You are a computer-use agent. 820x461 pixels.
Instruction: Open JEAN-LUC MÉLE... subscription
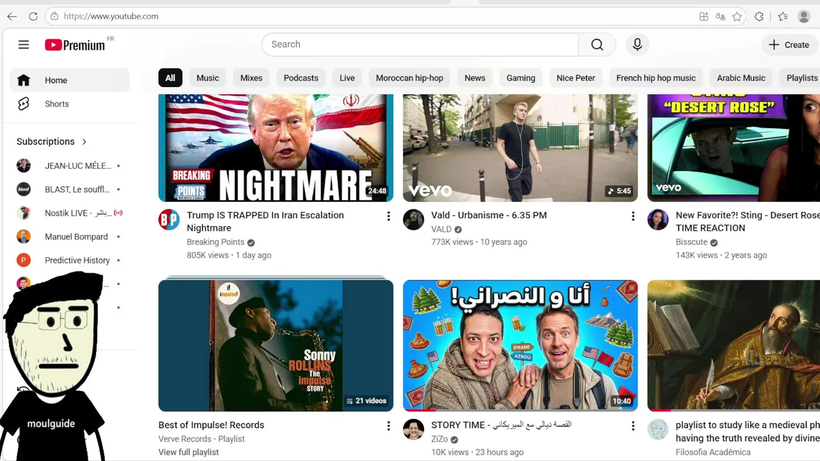coord(70,166)
